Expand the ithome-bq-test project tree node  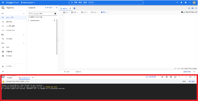(29, 20)
